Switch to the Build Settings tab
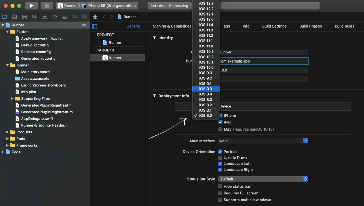 pyautogui.click(x=274, y=26)
